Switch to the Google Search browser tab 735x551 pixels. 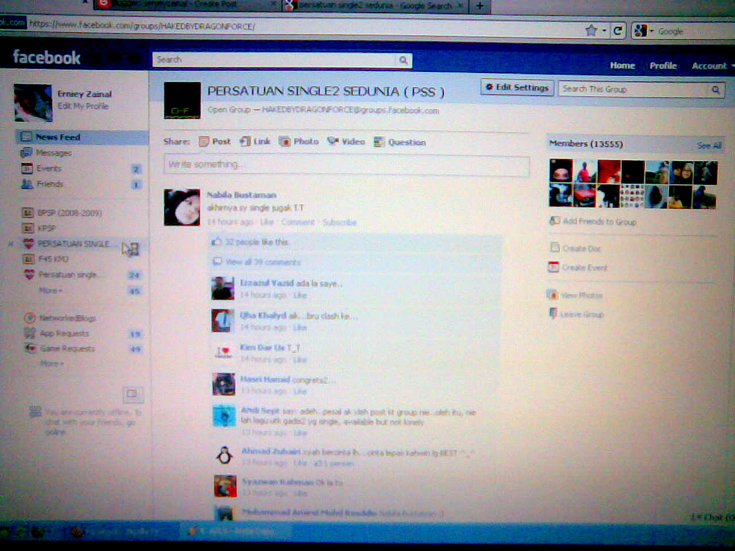click(376, 6)
